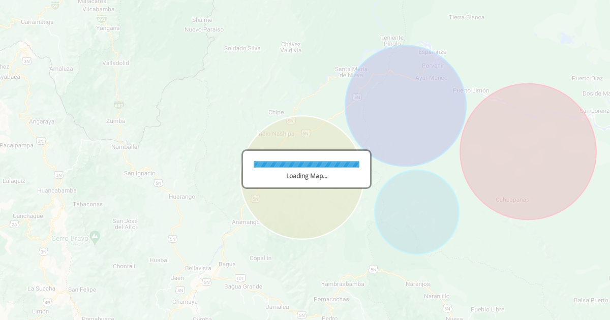Click the 5N road shield below Naranjillo
610x320 pixels.
click(x=447, y=308)
